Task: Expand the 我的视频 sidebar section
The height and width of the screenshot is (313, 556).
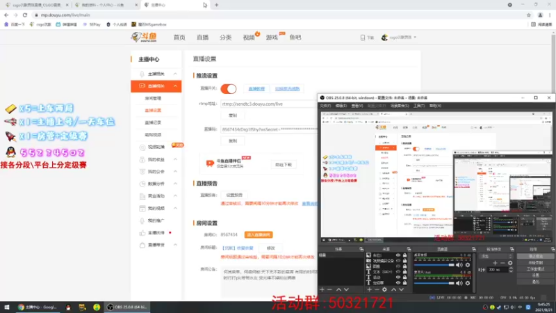Action: point(176,208)
